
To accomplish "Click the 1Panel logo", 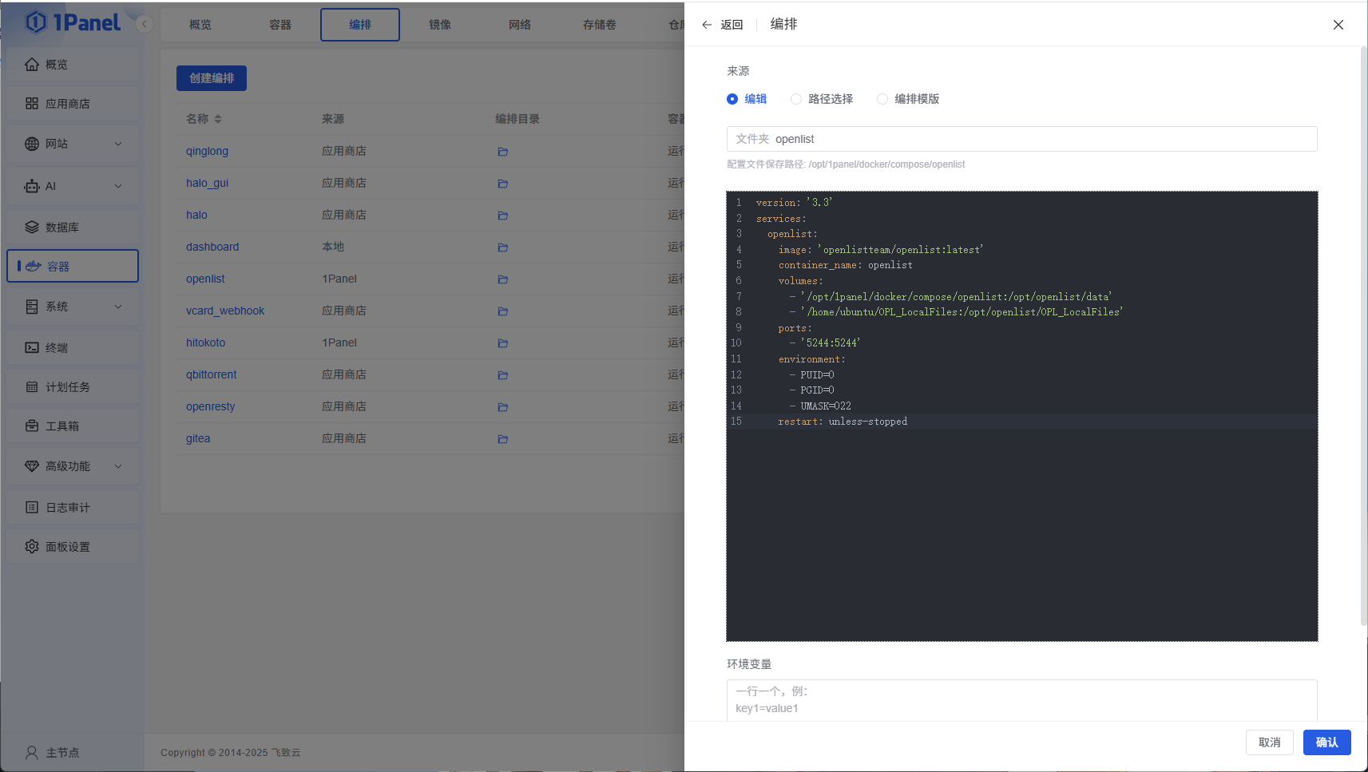I will point(73,22).
